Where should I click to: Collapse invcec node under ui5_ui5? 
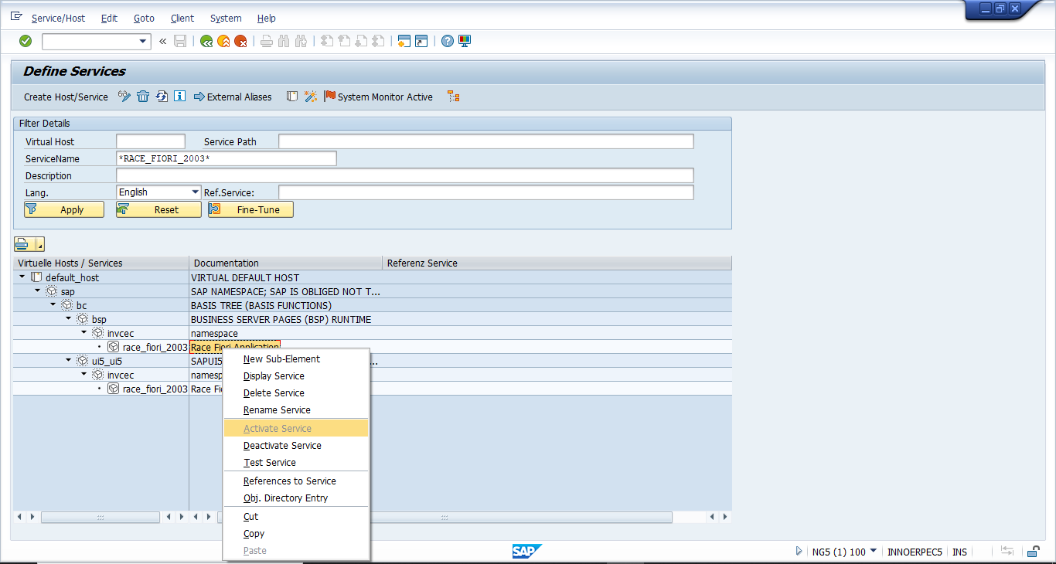coord(84,374)
